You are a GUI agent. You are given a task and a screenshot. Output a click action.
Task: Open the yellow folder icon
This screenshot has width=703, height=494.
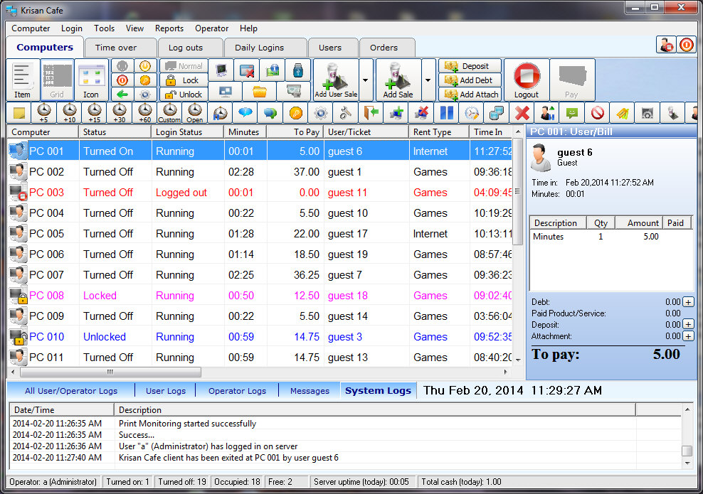pyautogui.click(x=259, y=92)
